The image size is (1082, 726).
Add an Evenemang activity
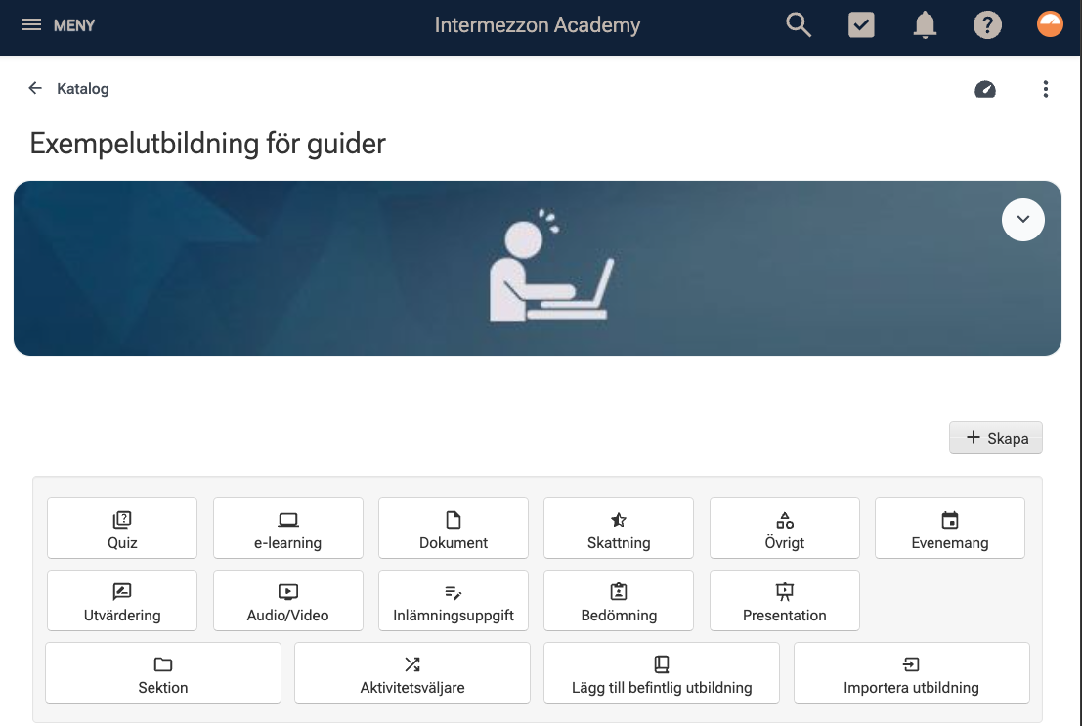point(949,528)
